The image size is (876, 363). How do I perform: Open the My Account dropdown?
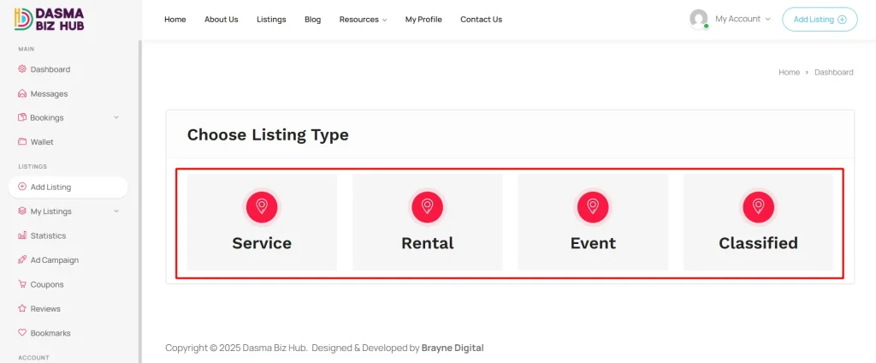742,19
